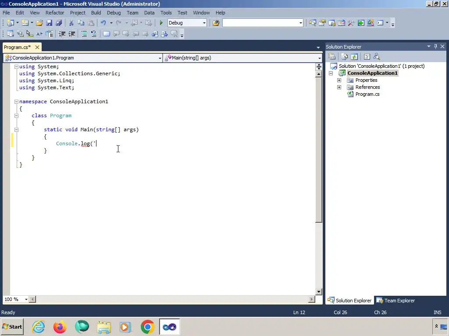Click the New Project toolbar icon
The width and height of the screenshot is (449, 336).
(11, 23)
